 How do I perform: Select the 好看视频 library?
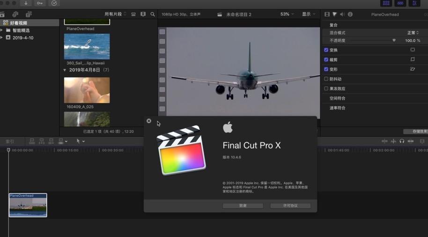[30, 22]
